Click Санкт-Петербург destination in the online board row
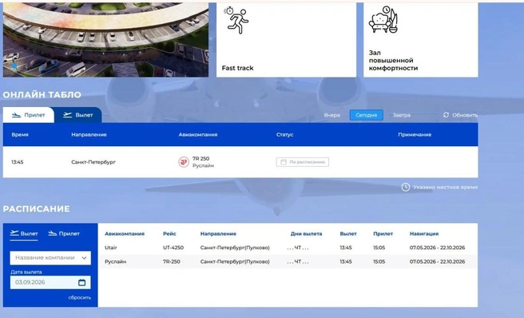Screen dimensions: 524x318 93,162
